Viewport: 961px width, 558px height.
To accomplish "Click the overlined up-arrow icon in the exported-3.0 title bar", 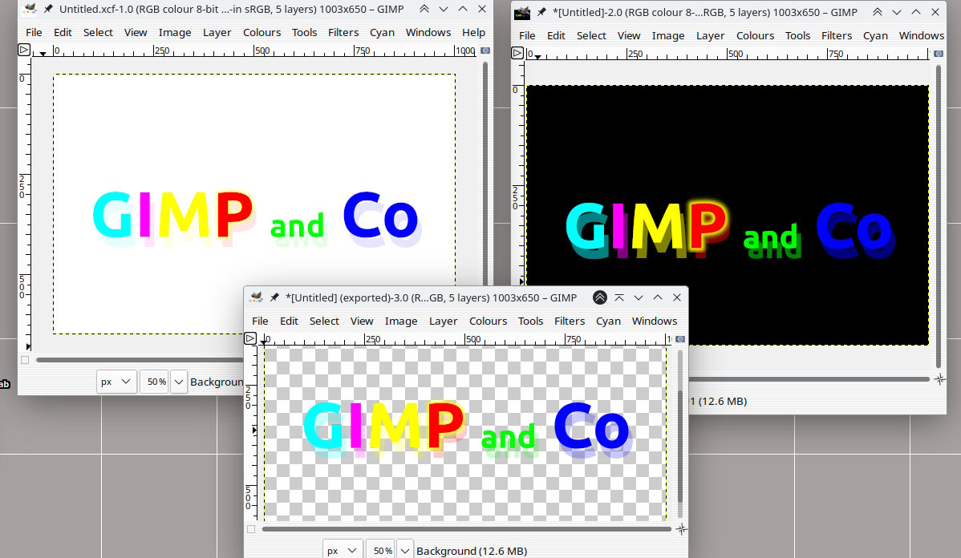I will click(619, 297).
